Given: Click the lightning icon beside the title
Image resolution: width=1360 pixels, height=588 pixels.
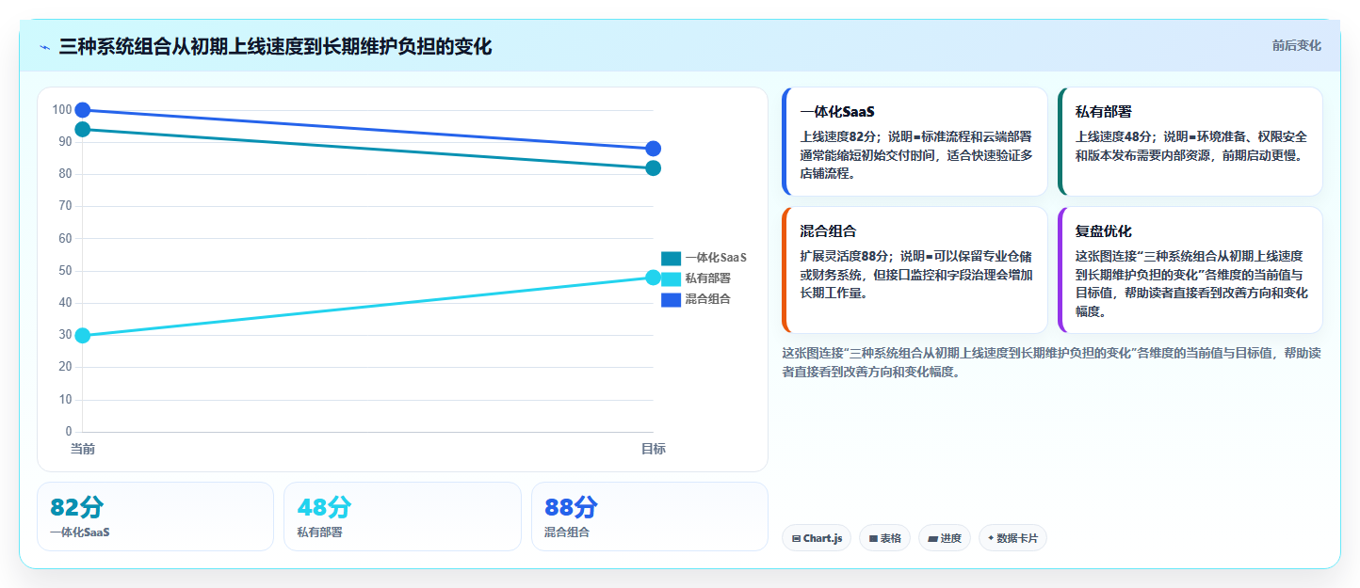Looking at the screenshot, I should coord(44,47).
